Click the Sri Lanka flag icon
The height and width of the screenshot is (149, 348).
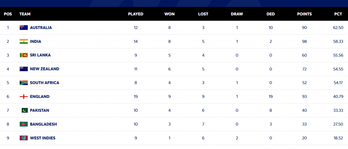[24, 55]
